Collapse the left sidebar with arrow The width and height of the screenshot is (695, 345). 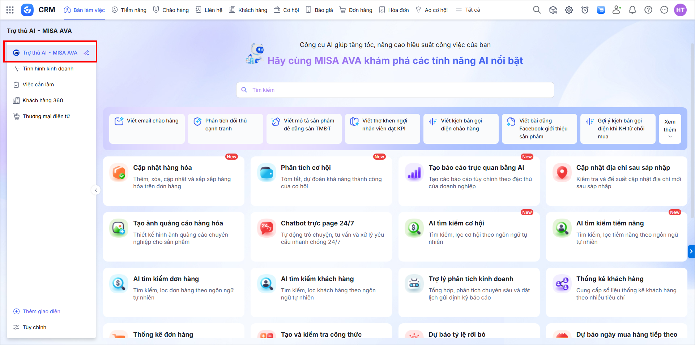click(x=96, y=190)
